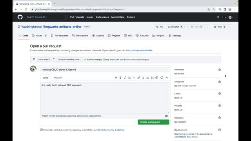Image resolution: width=251 pixels, height=141 pixels.
Task: Open the base: main branch dropdown
Action: 44,60
